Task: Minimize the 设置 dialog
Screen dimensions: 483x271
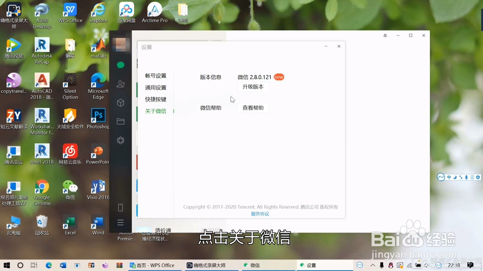Action: (x=326, y=46)
